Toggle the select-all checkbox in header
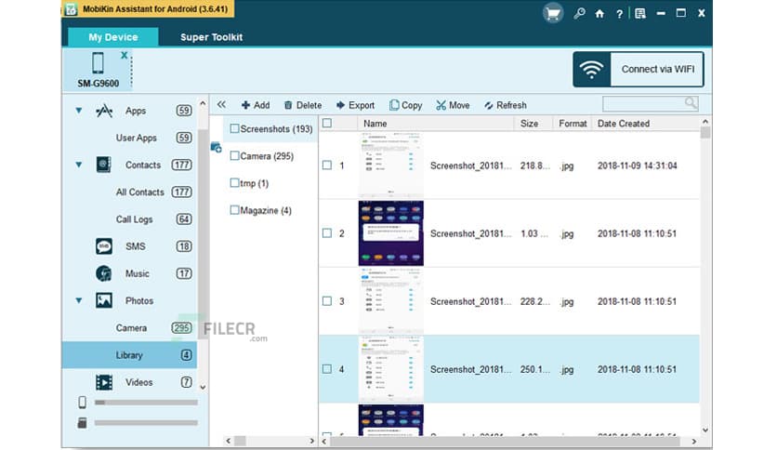The width and height of the screenshot is (777, 450). coord(327,123)
